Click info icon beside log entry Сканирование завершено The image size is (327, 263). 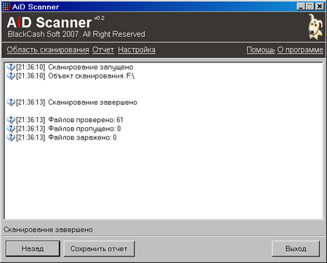pyautogui.click(x=11, y=102)
